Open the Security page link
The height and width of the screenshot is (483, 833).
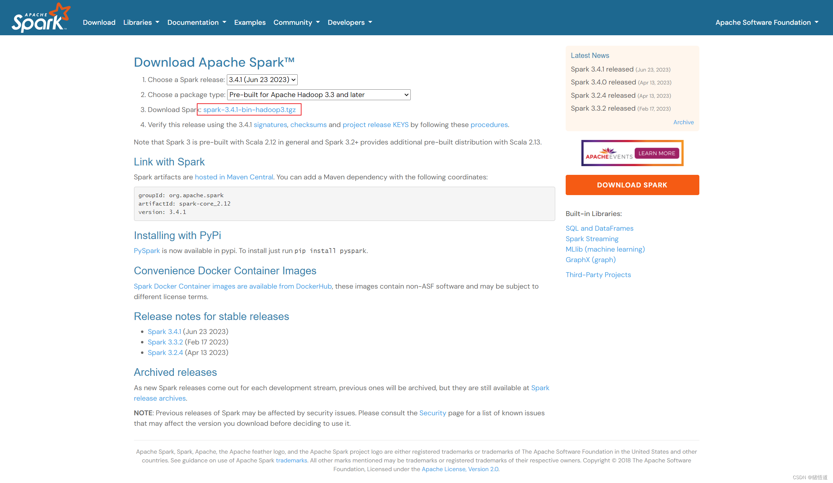pos(432,413)
